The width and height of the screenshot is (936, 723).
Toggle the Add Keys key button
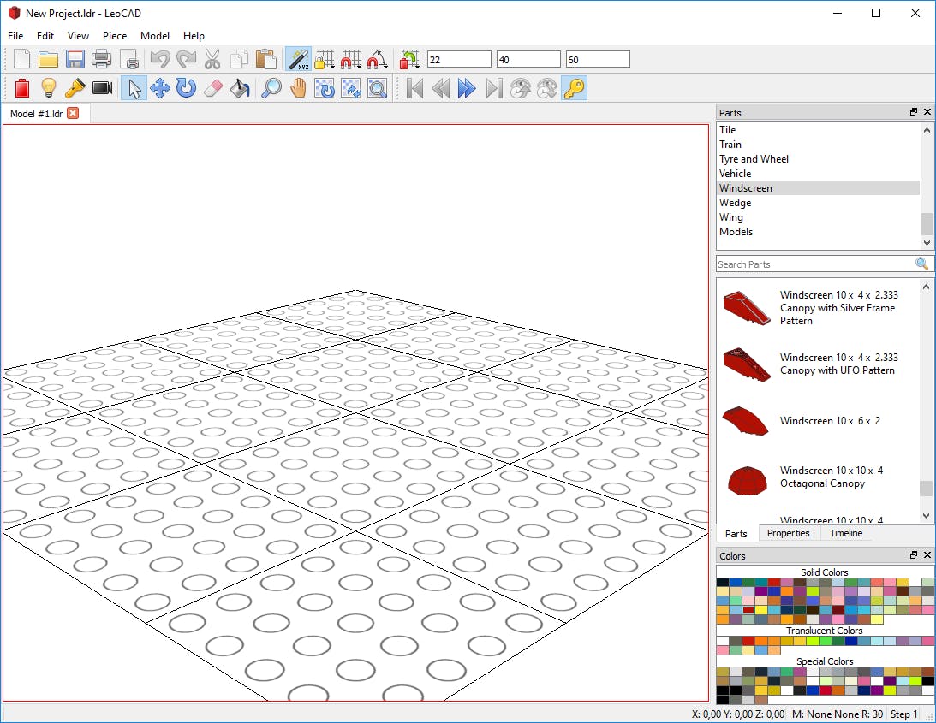tap(574, 88)
